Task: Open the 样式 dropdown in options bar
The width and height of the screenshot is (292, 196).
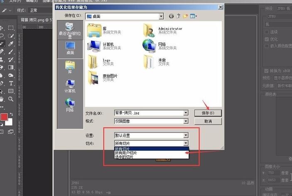Action: point(39,10)
